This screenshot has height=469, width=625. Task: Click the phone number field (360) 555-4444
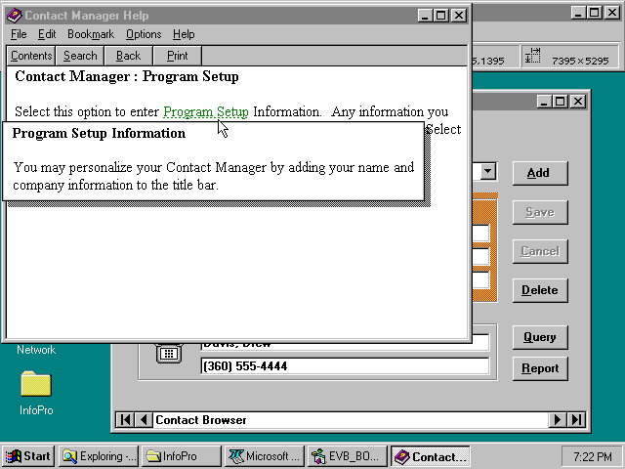[344, 366]
